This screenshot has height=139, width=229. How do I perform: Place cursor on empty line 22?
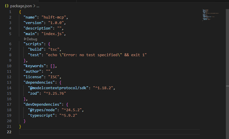[x=109, y=132]
